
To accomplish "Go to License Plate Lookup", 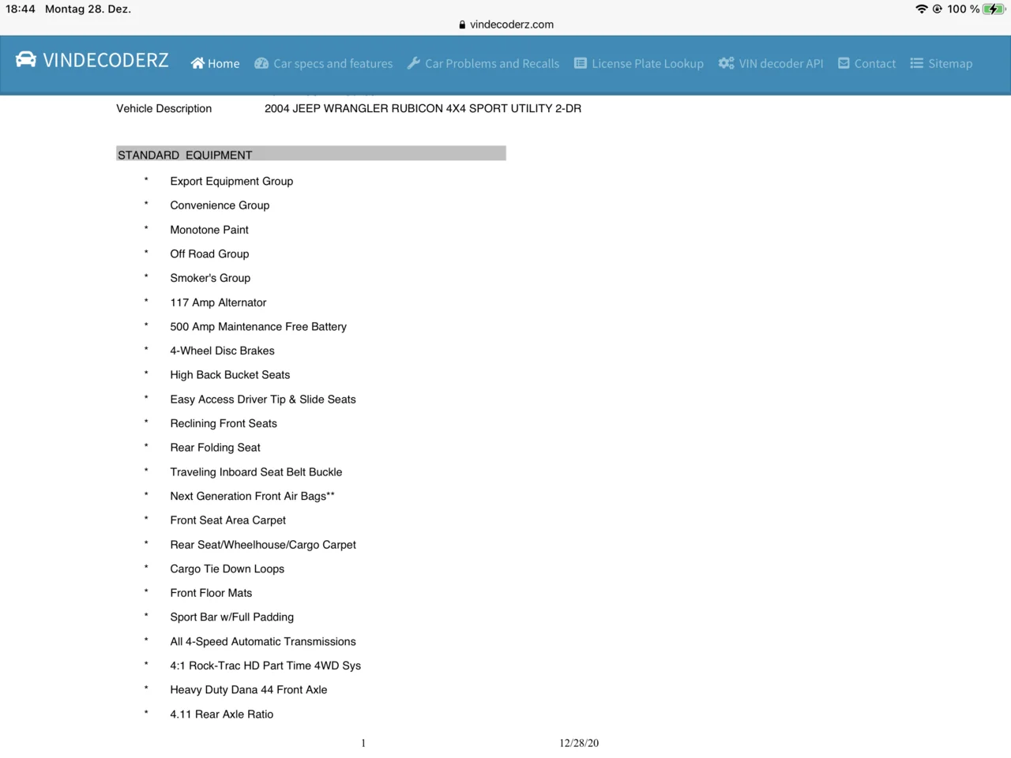I will click(x=639, y=63).
